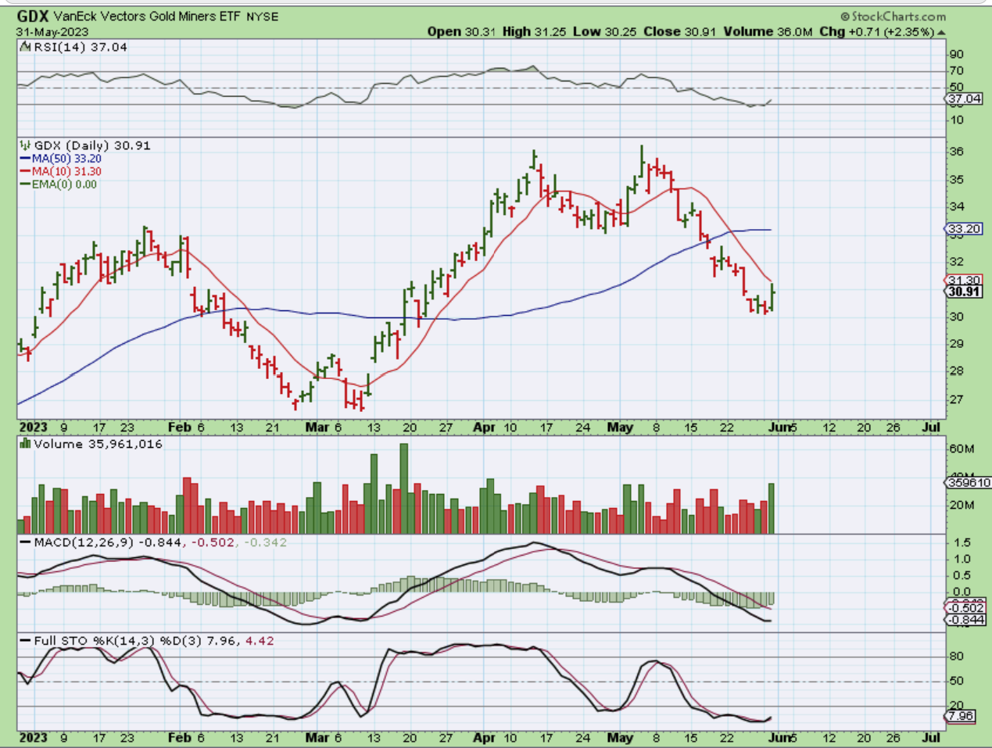
Task: Click the 1.5 MACD axis label
Action: (x=962, y=542)
